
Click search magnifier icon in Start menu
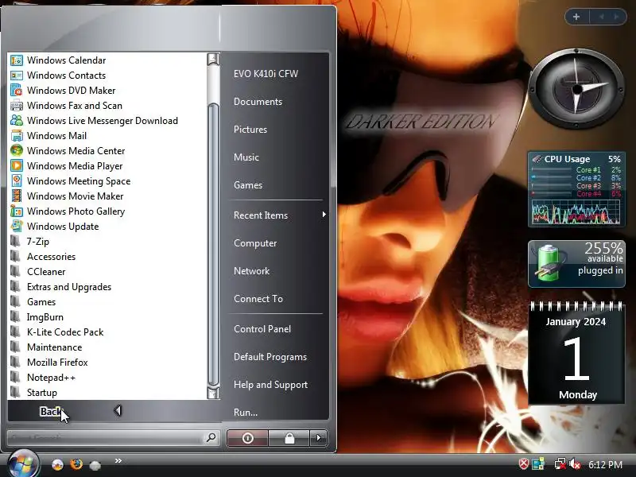click(x=211, y=438)
